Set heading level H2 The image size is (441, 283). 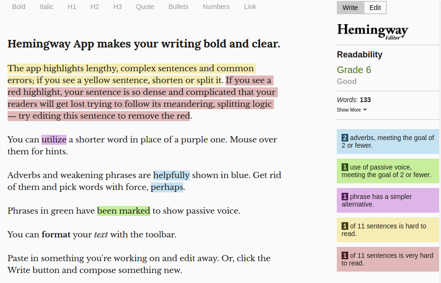pyautogui.click(x=95, y=7)
